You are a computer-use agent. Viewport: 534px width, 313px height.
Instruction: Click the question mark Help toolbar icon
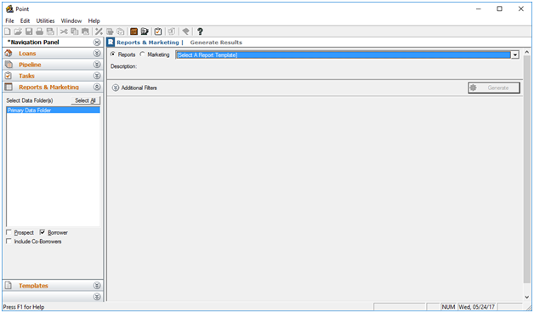click(200, 31)
